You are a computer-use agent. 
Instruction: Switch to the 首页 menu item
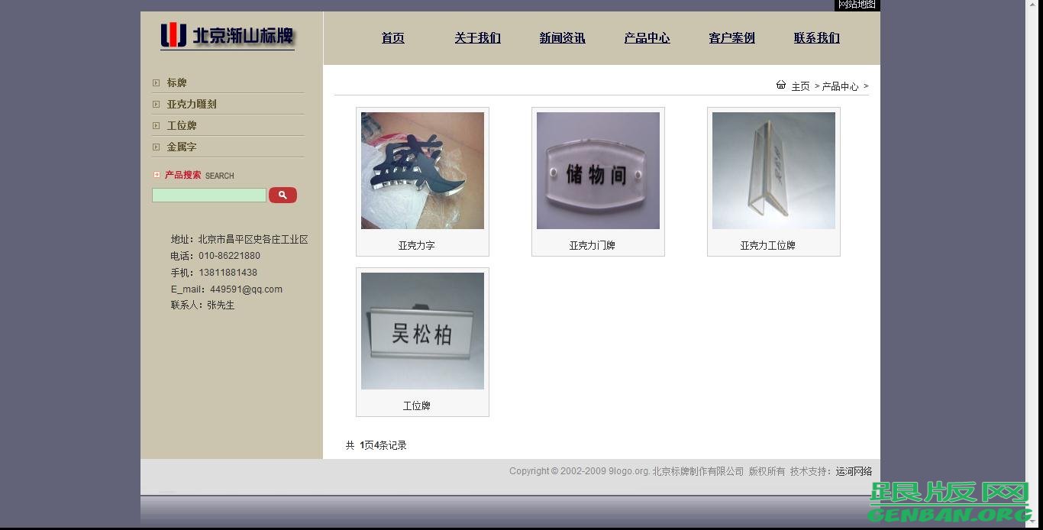pyautogui.click(x=392, y=37)
